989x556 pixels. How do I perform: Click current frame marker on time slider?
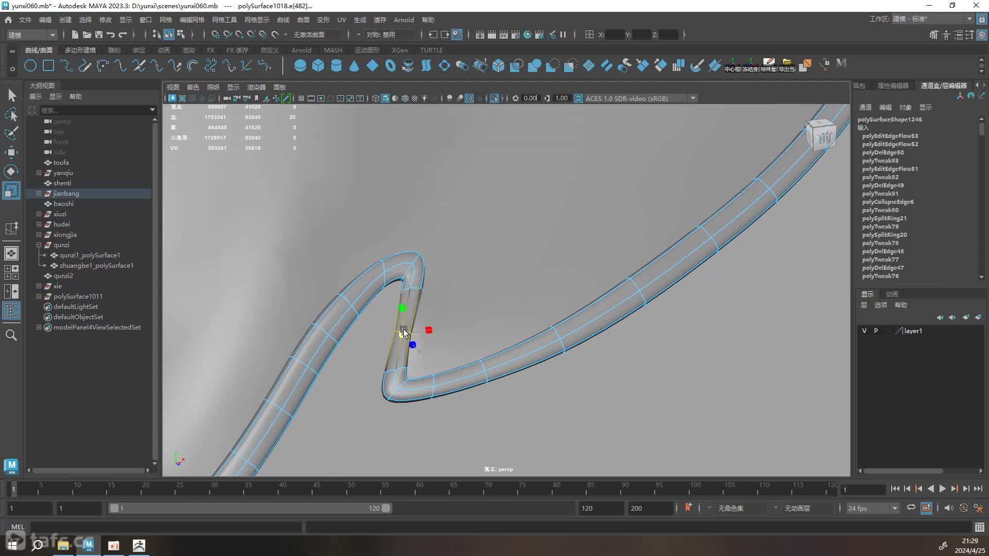14,489
